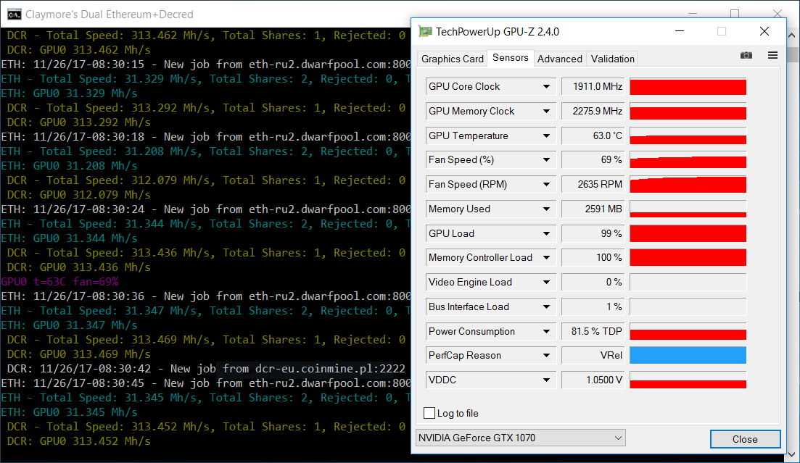Open the VDDC sensor dropdown
The height and width of the screenshot is (463, 800).
click(546, 380)
